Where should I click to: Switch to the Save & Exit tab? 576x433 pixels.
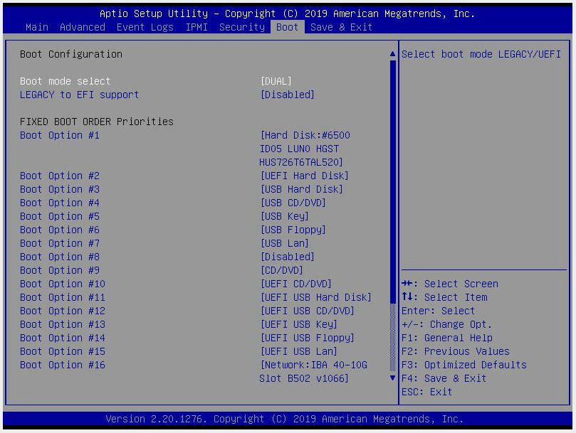pyautogui.click(x=340, y=27)
